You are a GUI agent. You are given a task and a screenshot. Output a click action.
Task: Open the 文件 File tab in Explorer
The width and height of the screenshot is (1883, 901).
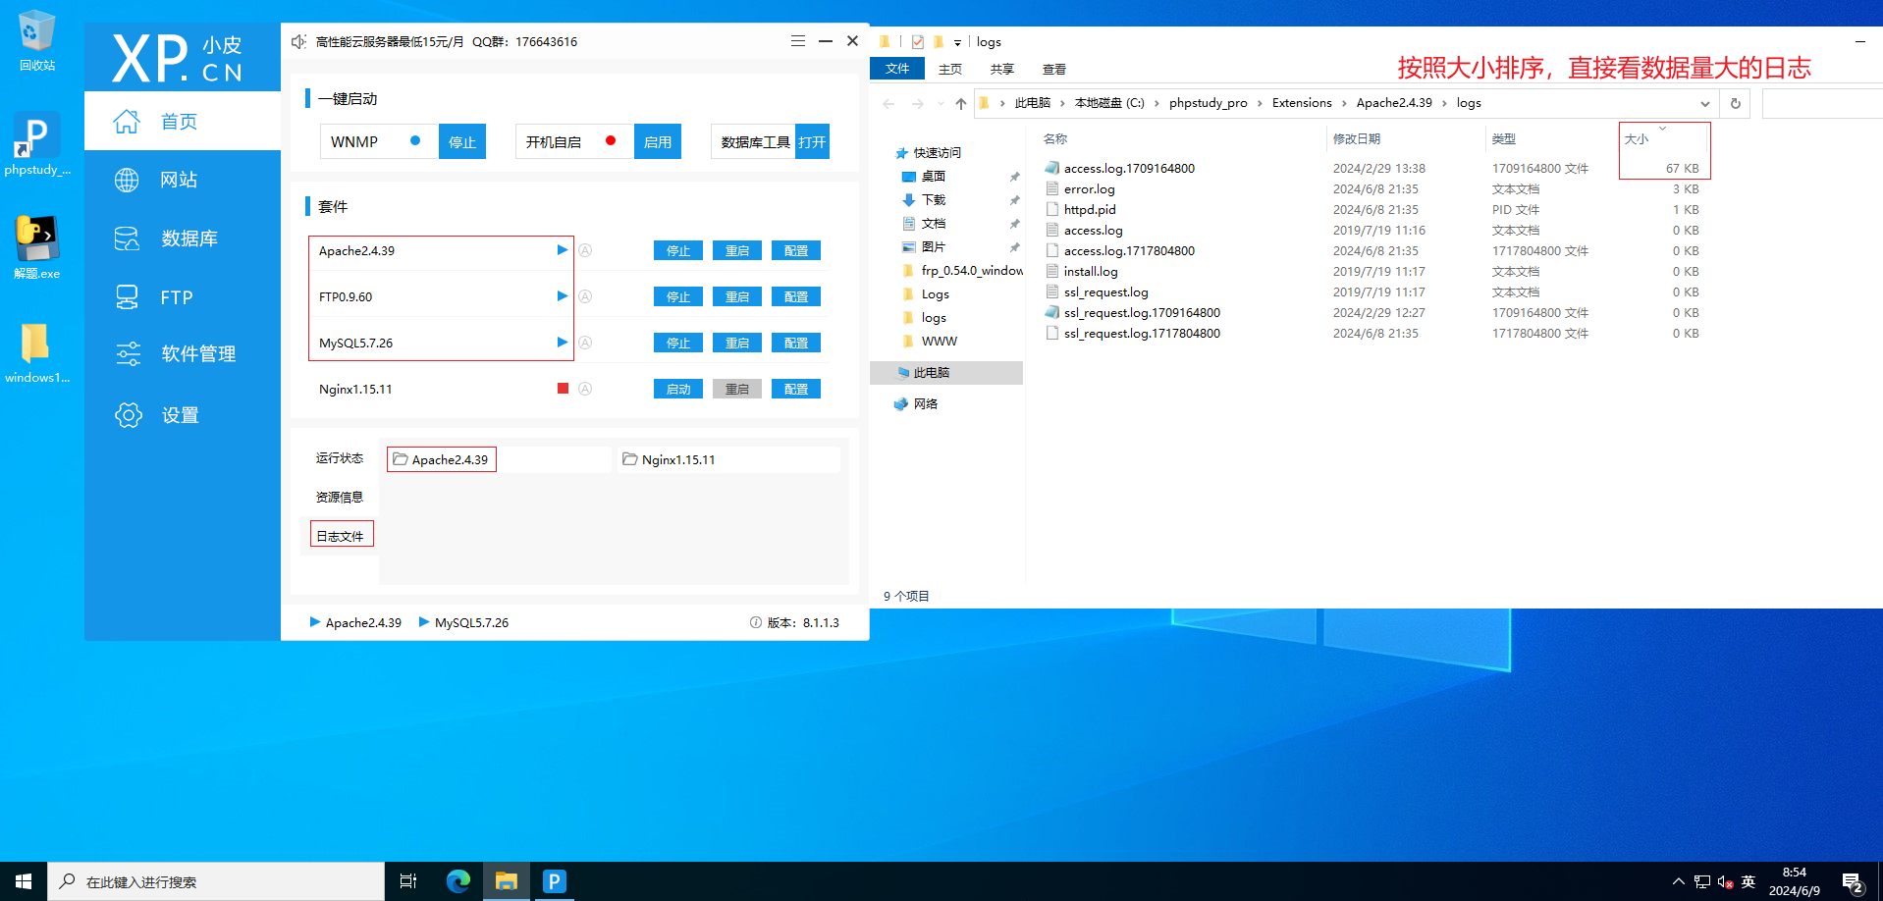(x=897, y=69)
